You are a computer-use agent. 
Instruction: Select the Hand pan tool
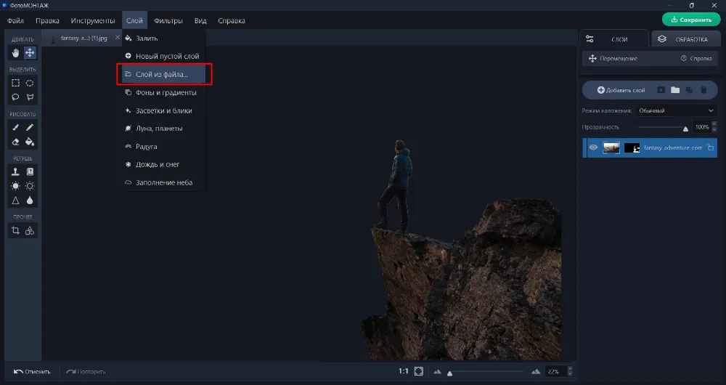16,53
